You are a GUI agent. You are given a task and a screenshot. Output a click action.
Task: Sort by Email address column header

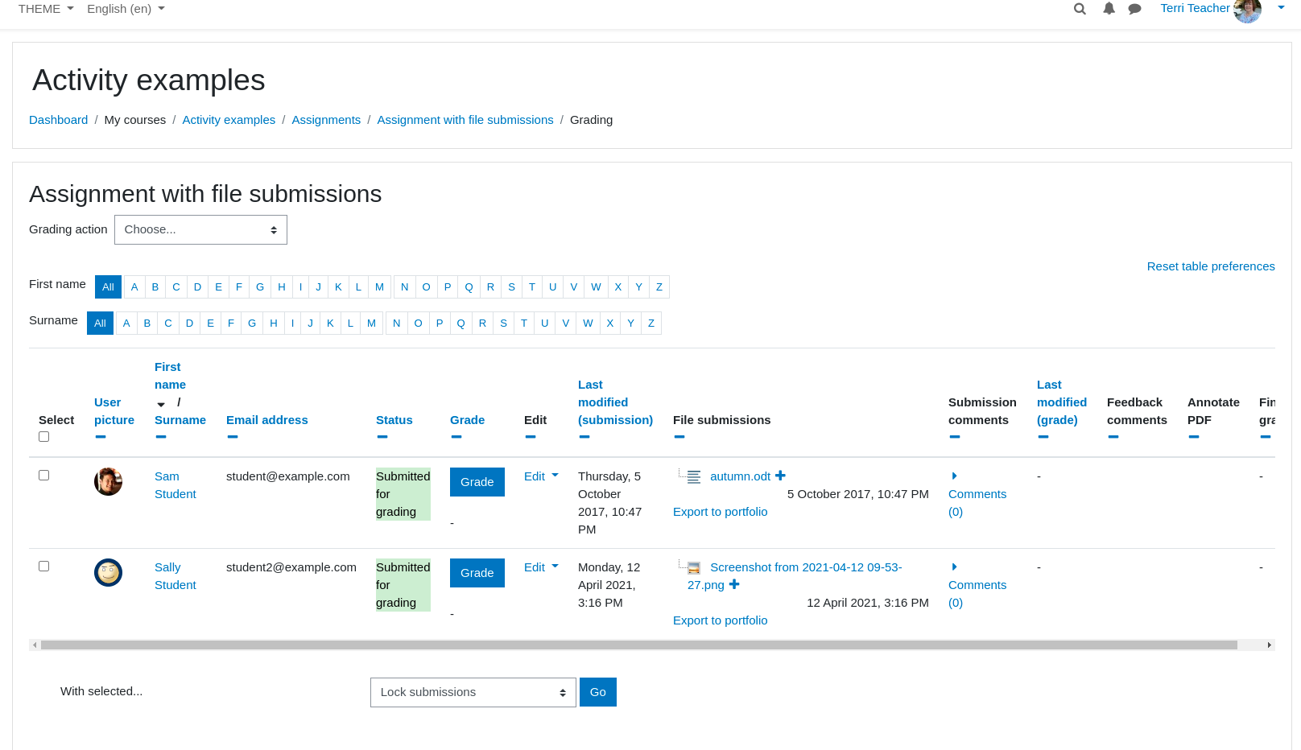[267, 420]
